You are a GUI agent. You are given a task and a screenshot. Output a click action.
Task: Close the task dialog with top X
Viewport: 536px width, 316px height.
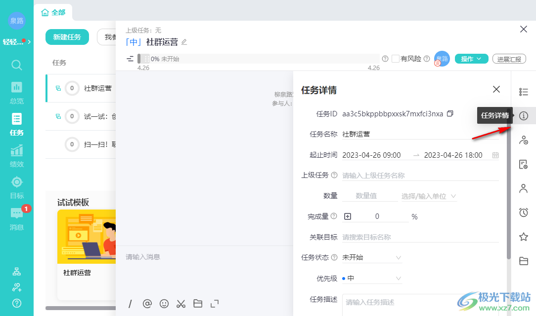523,29
